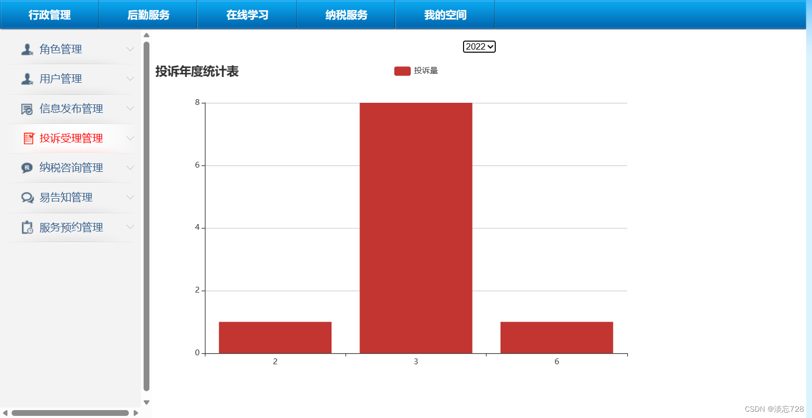Expand the 易告知管理 chevron
812x418 pixels.
coord(130,197)
